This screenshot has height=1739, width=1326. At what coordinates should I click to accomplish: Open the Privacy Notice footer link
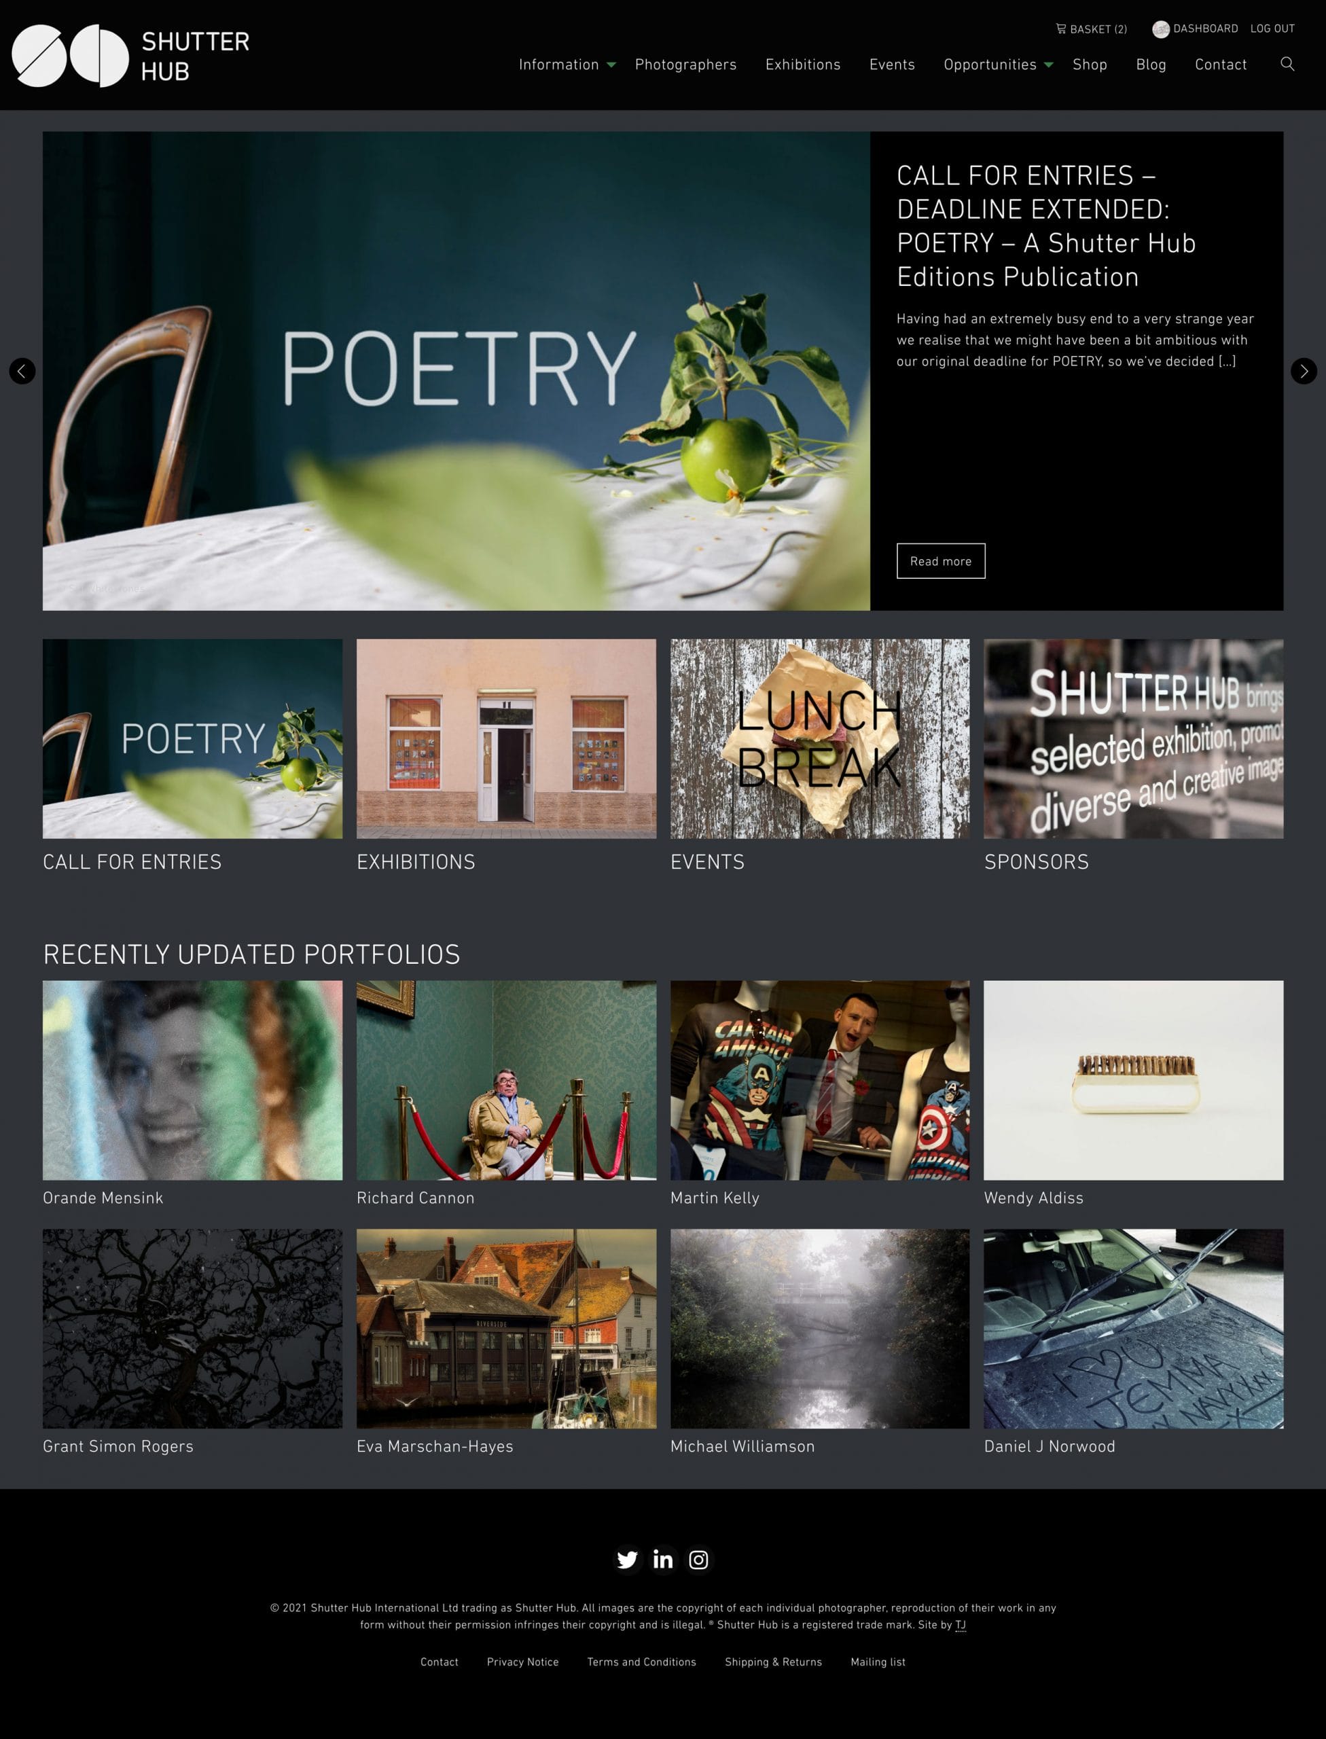(522, 1662)
